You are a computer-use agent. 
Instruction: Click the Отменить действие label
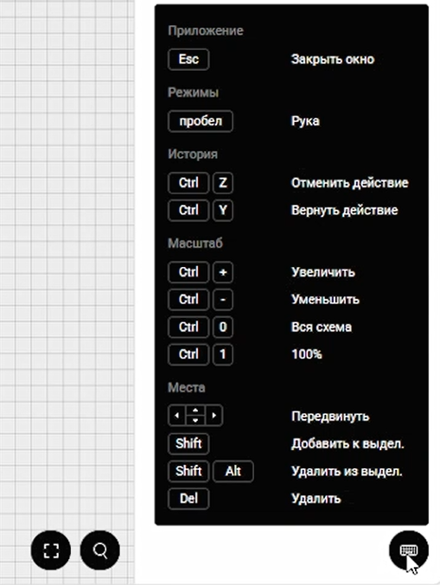pyautogui.click(x=350, y=183)
